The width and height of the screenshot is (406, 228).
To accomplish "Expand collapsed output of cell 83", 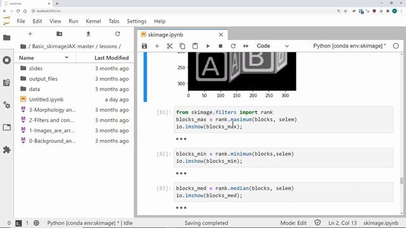I will 181,208.
